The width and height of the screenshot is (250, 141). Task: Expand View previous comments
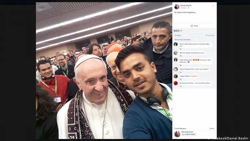click(x=182, y=39)
